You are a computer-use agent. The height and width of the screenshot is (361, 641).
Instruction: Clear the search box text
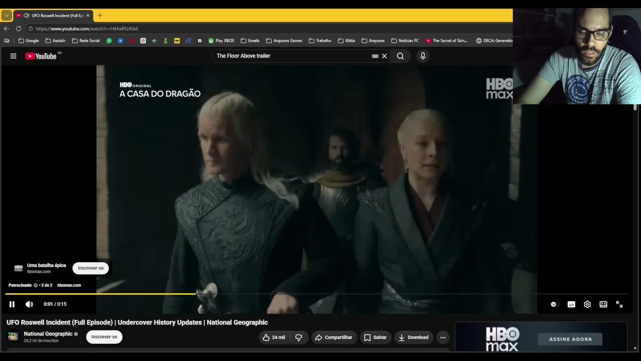coord(385,56)
